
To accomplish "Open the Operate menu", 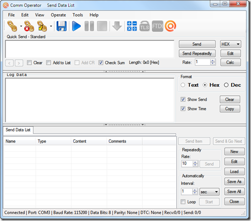I will pos(58,15).
